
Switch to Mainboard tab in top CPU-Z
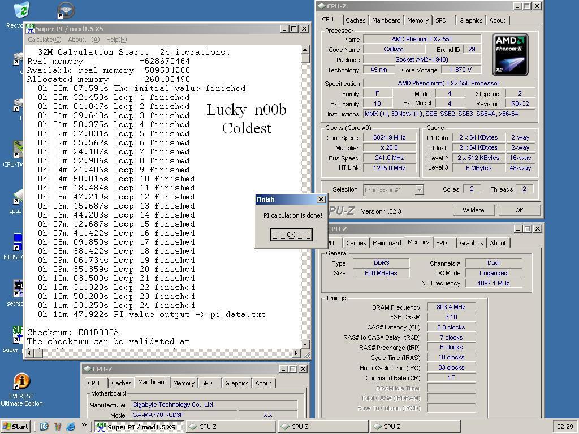pyautogui.click(x=386, y=20)
